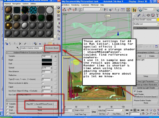
Task: Open Options menu in Material Editor
Action: tap(25, 4)
